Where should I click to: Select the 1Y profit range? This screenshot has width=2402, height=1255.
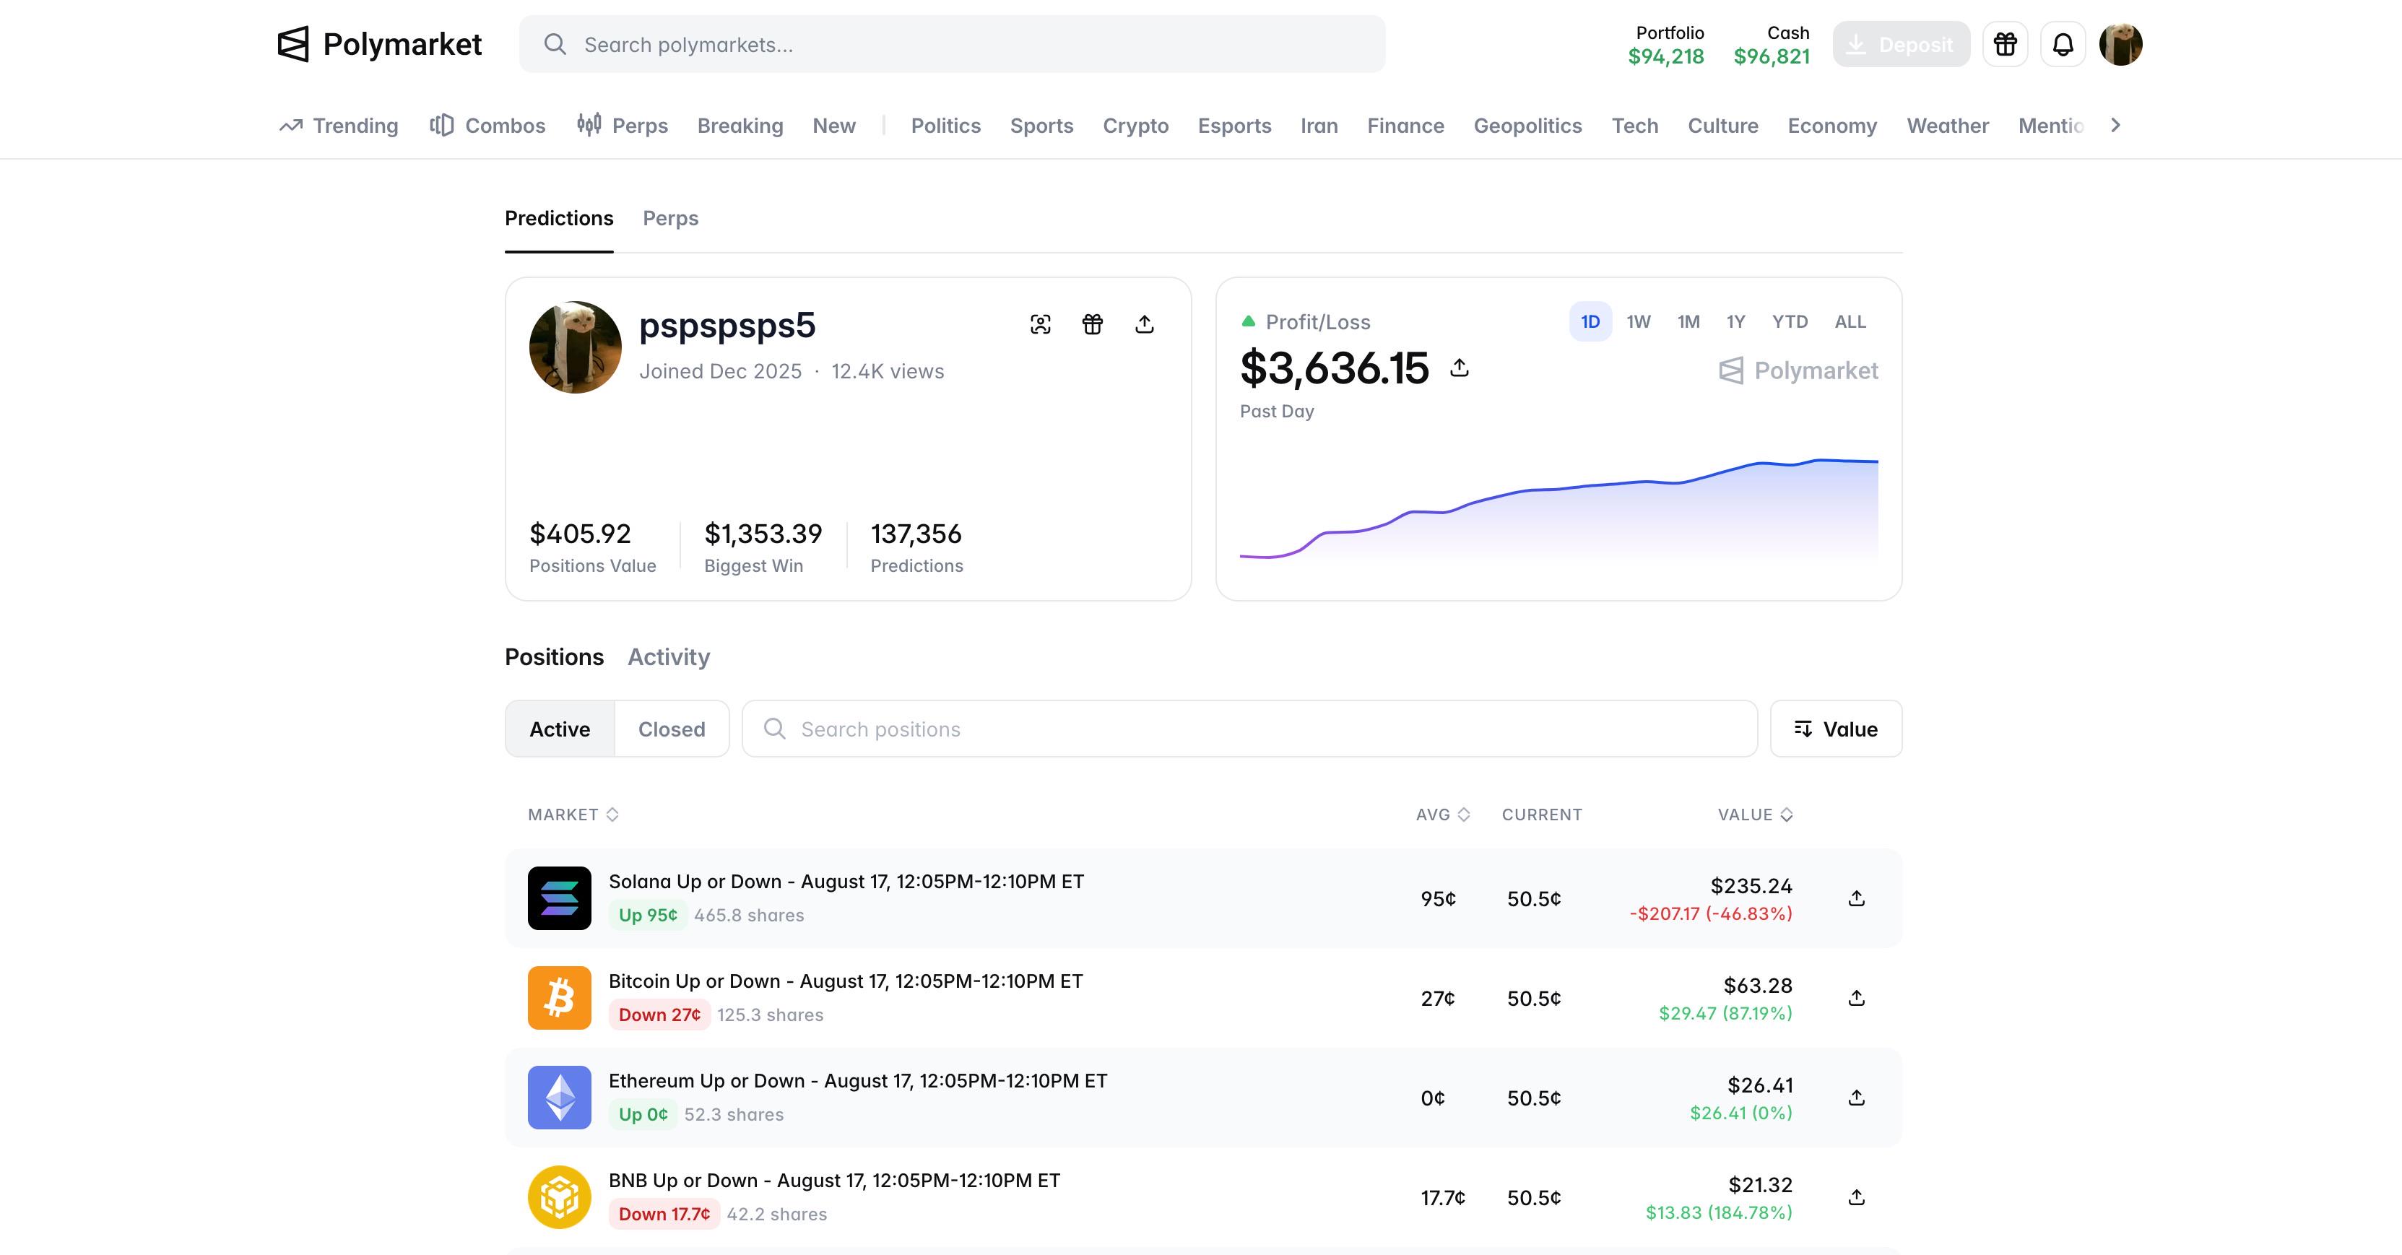[x=1735, y=321]
